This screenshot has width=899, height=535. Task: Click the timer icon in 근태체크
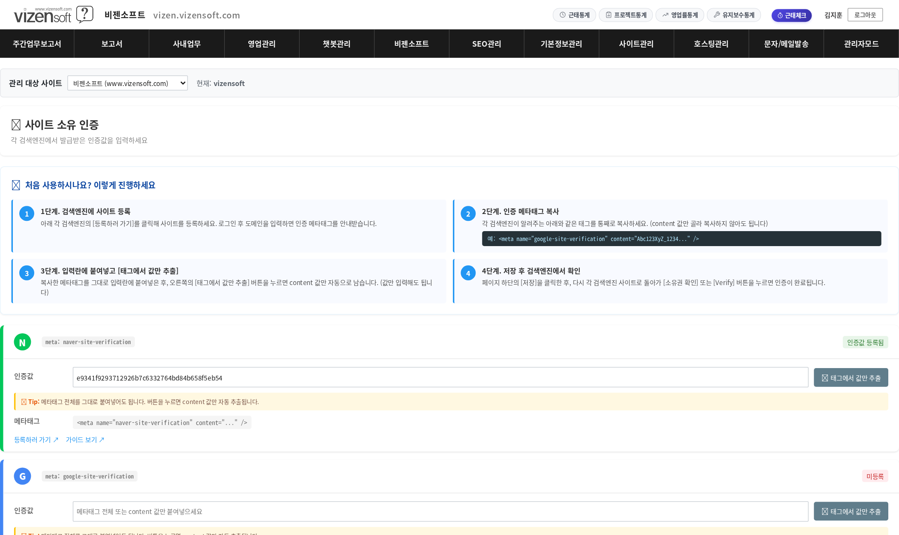780,15
